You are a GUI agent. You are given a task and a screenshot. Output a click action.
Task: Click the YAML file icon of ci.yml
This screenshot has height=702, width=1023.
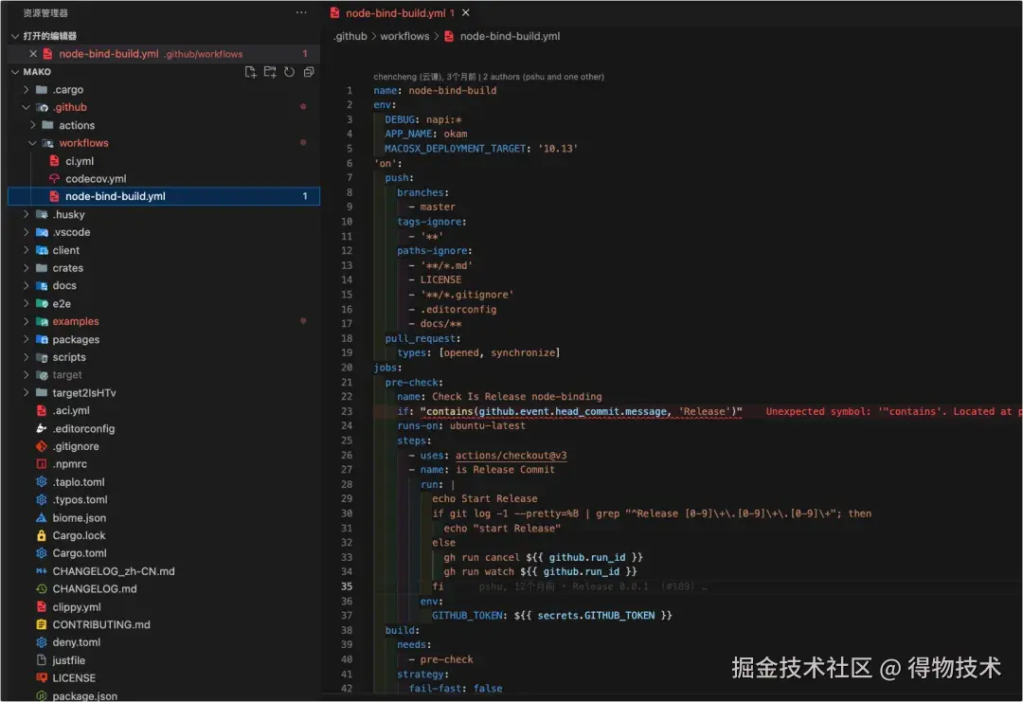tap(54, 160)
